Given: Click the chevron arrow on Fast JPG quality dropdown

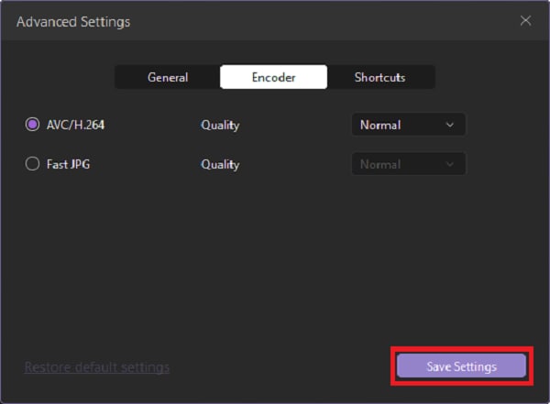Looking at the screenshot, I should pos(449,165).
